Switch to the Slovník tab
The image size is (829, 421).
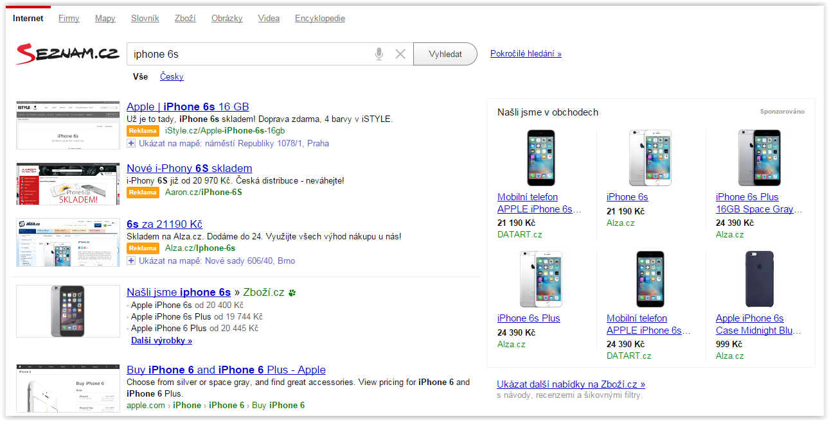pos(145,18)
